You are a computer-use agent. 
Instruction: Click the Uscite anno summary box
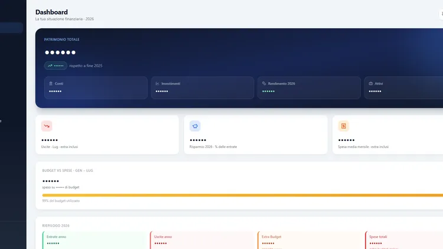point(203,240)
